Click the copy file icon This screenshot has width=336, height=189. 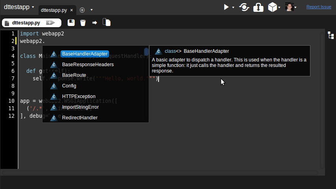tap(107, 22)
